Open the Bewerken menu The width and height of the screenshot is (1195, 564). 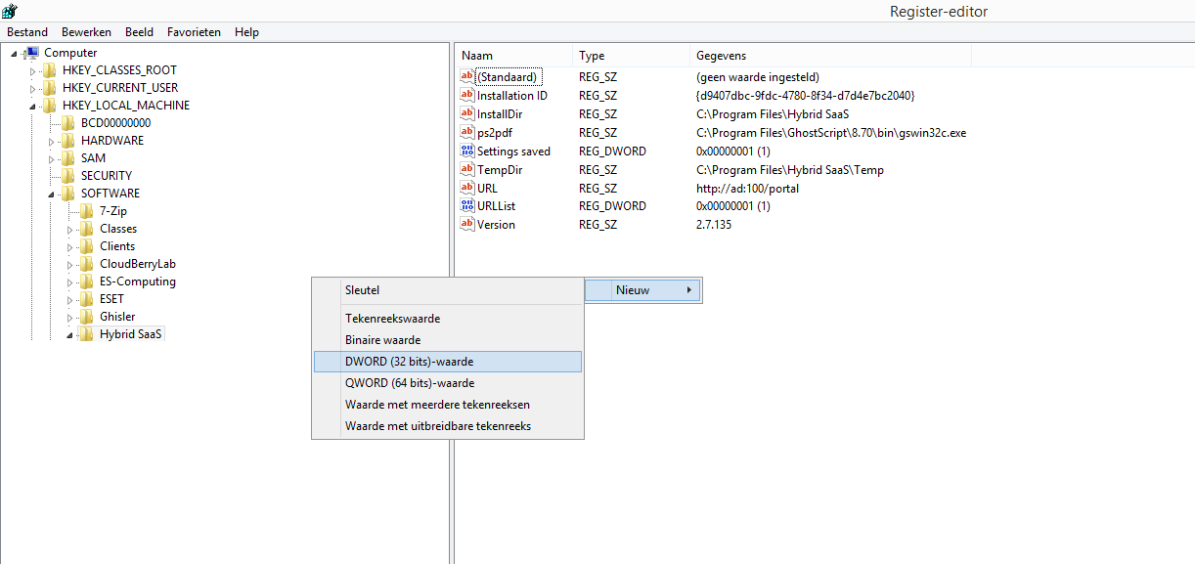[86, 32]
